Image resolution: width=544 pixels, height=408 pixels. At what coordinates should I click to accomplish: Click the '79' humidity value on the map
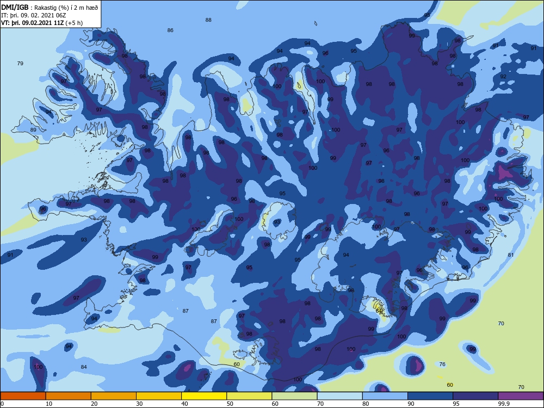pos(20,64)
